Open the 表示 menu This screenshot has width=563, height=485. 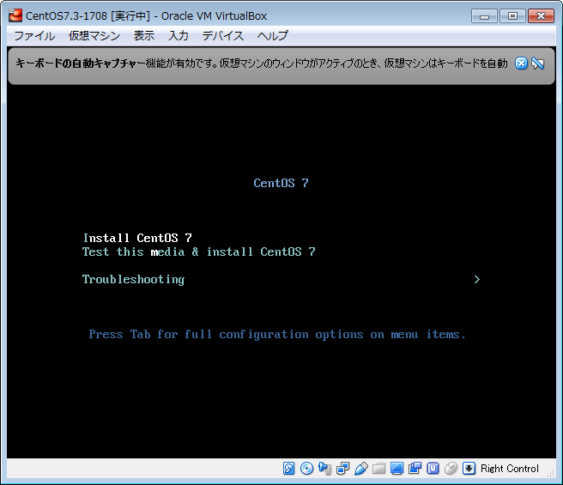tap(144, 35)
